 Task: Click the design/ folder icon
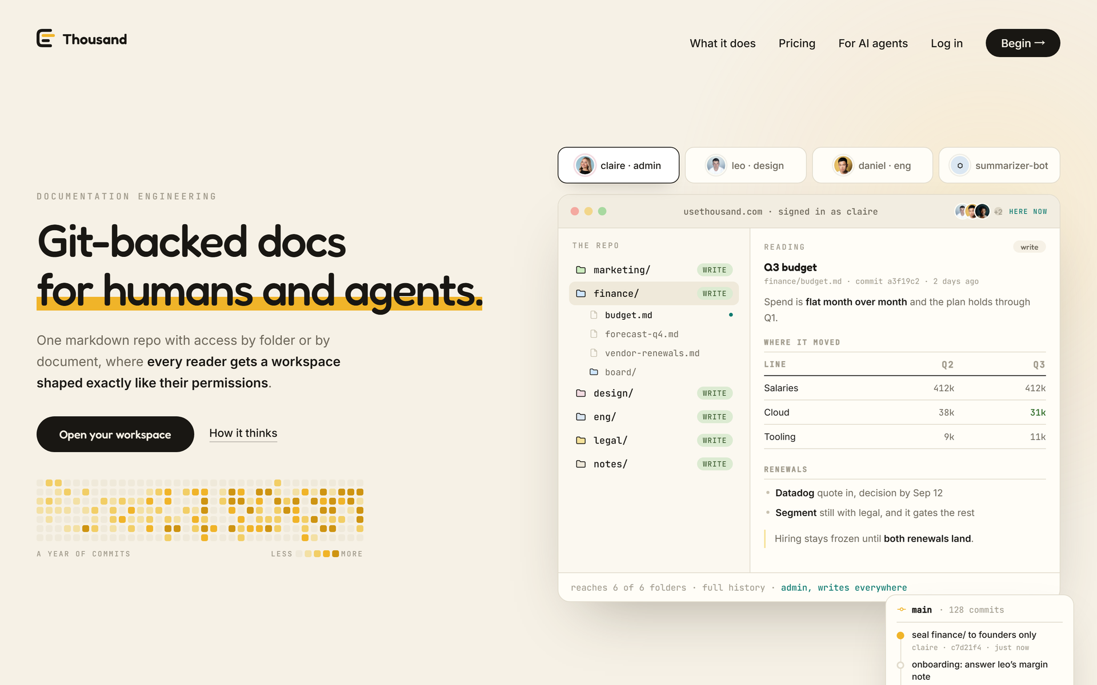tap(580, 393)
